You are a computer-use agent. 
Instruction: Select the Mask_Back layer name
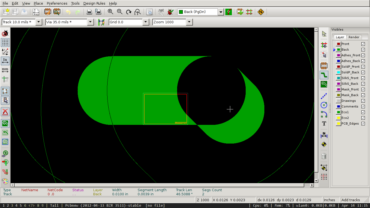[x=350, y=95]
